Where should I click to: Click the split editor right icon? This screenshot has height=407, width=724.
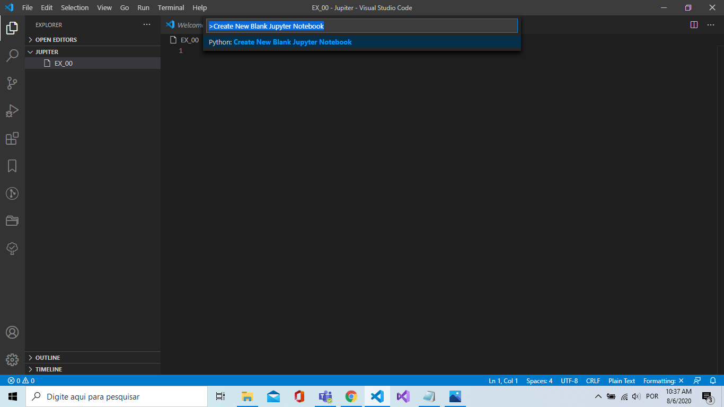coord(694,25)
